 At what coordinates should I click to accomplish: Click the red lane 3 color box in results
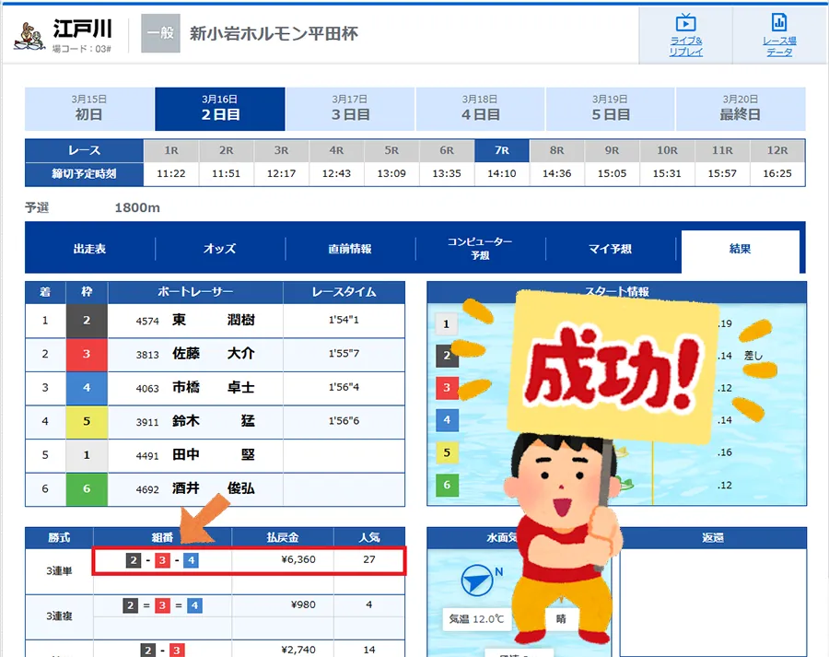[x=87, y=354]
